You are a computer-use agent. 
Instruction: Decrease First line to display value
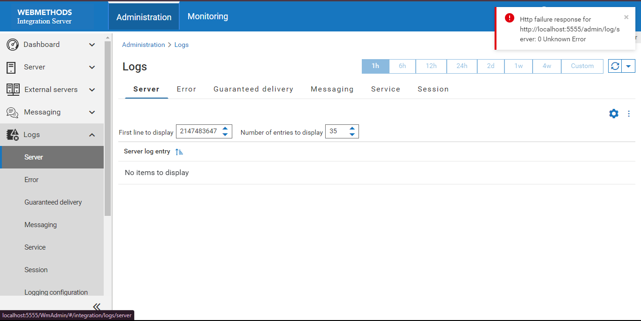point(225,135)
